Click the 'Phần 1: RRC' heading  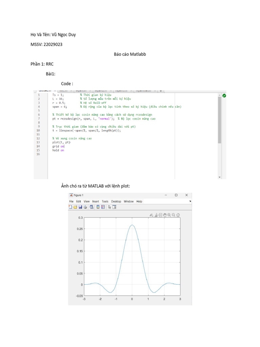[x=42, y=64]
